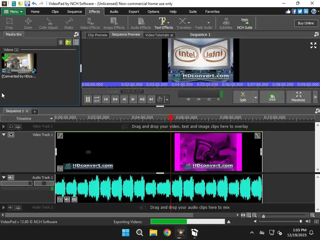The width and height of the screenshot is (320, 240).
Task: Add new folder in Media Bin
Action: tap(68, 42)
